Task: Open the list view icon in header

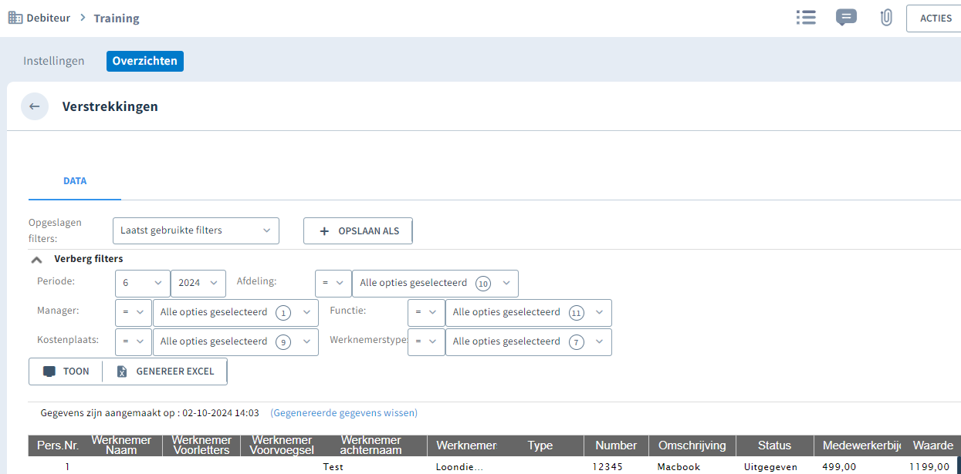Action: pos(806,17)
